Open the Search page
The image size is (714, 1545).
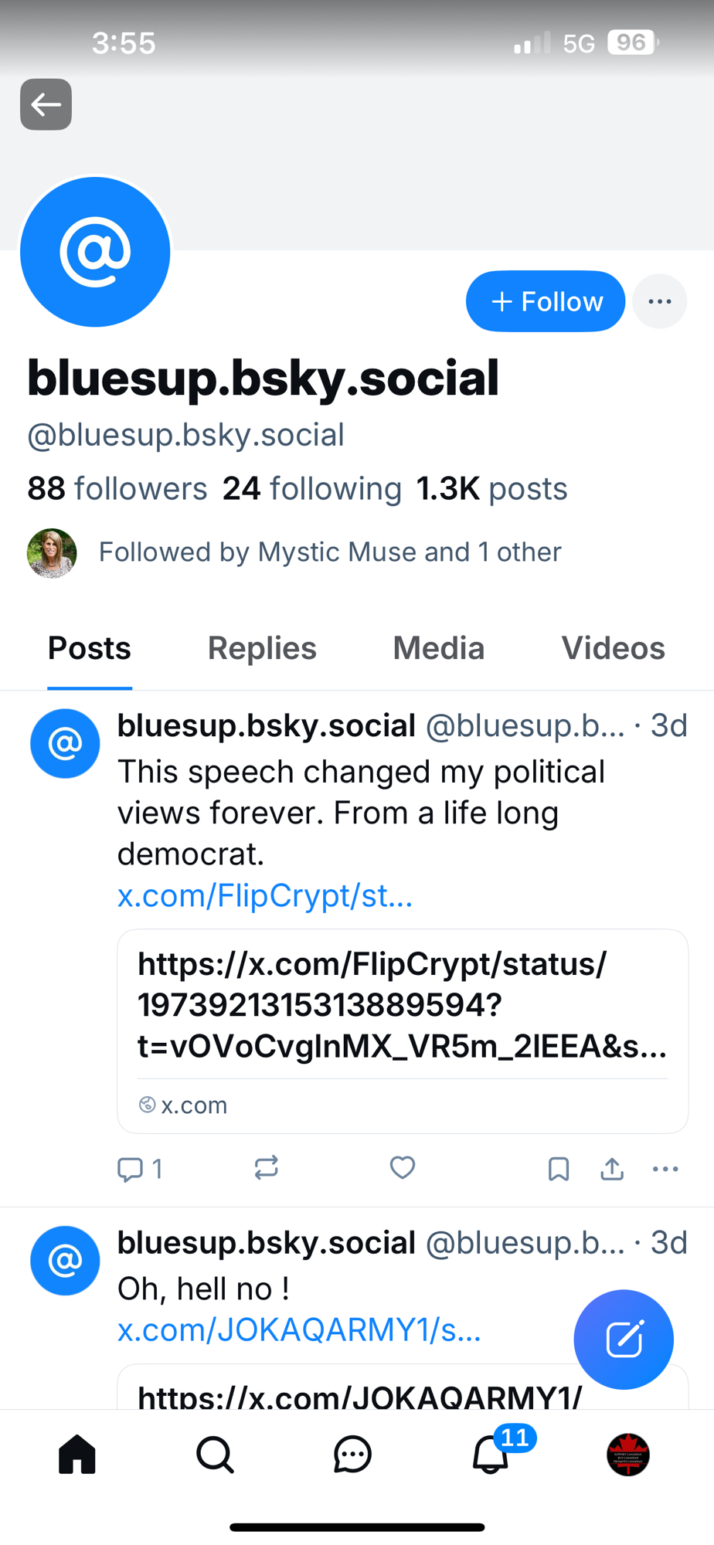pos(215,1455)
